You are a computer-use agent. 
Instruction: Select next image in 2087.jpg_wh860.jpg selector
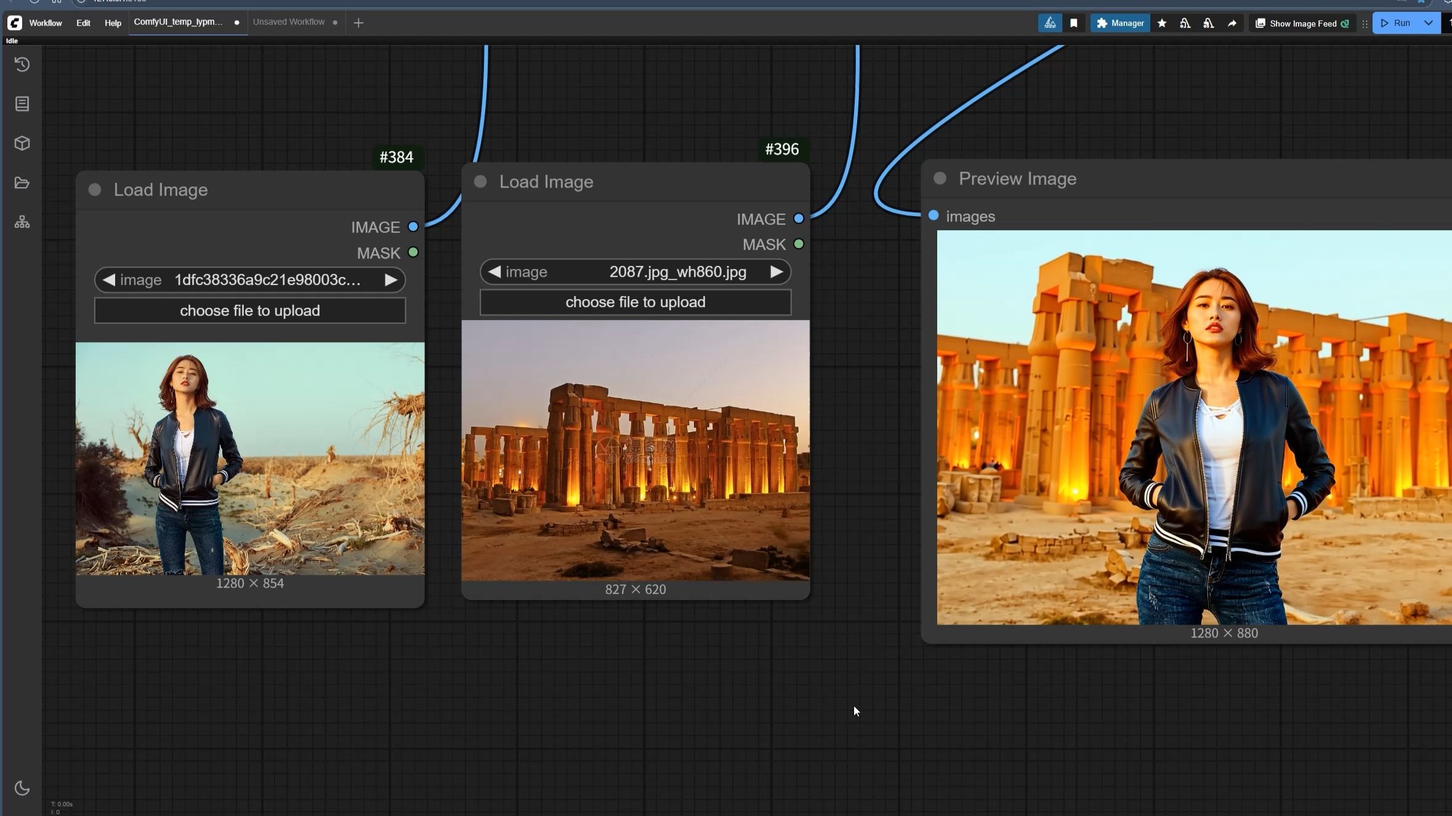(x=776, y=272)
